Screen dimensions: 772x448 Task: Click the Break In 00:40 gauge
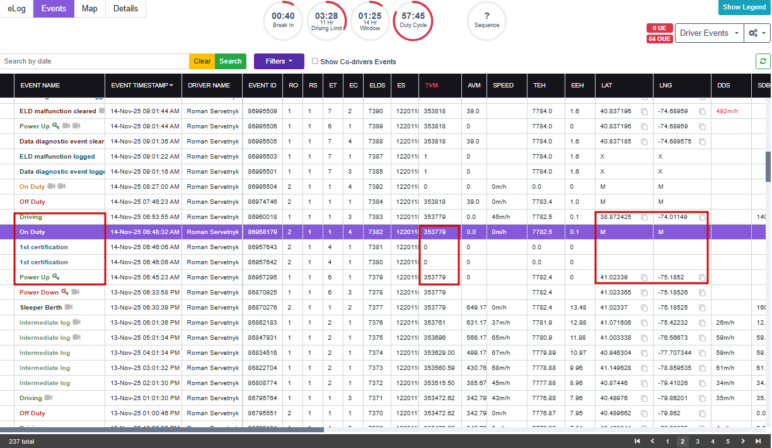pyautogui.click(x=283, y=20)
